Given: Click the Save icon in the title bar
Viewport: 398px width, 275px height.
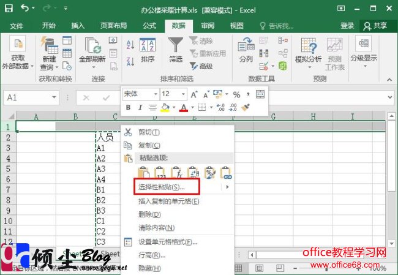Looking at the screenshot, I should 9,9.
